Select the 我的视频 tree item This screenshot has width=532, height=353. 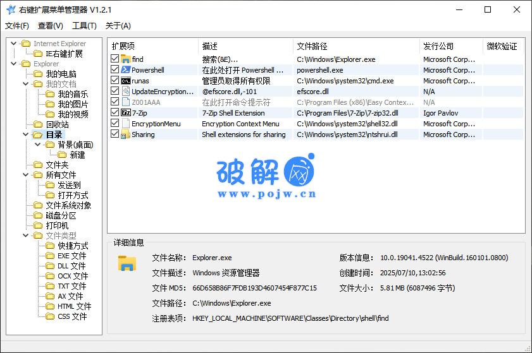73,114
